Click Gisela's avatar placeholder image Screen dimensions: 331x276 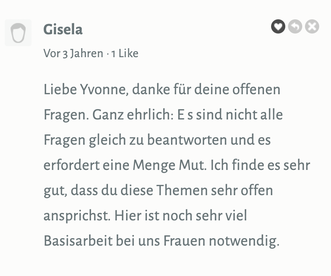click(x=18, y=33)
